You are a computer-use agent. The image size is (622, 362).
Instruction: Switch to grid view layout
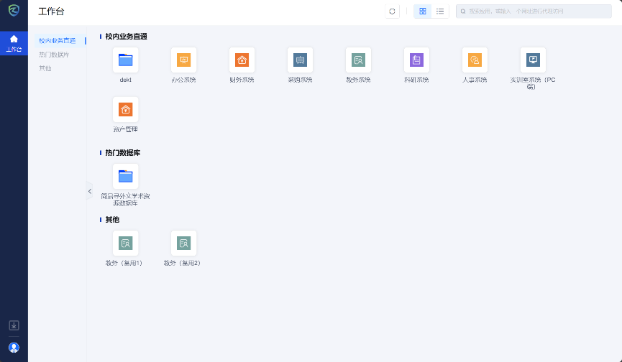point(423,11)
